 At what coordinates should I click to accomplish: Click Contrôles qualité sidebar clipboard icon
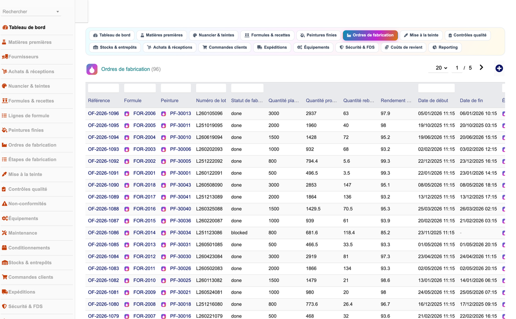(x=4, y=189)
